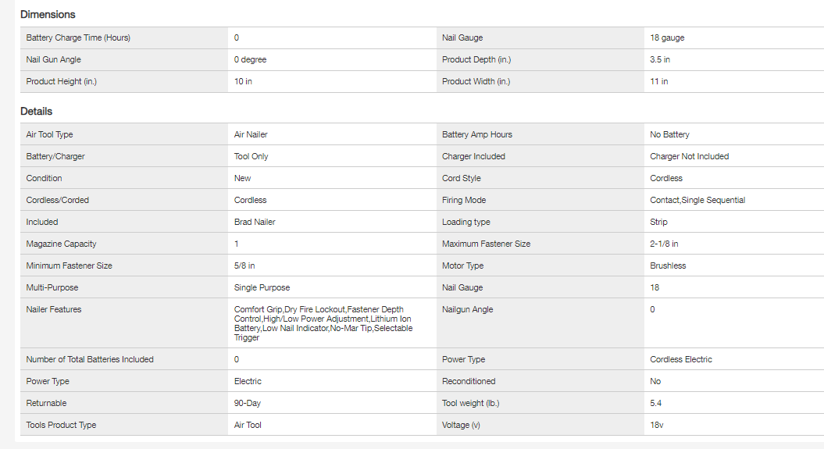Image resolution: width=824 pixels, height=449 pixels.
Task: Click the Brushless motor type value
Action: click(x=667, y=265)
